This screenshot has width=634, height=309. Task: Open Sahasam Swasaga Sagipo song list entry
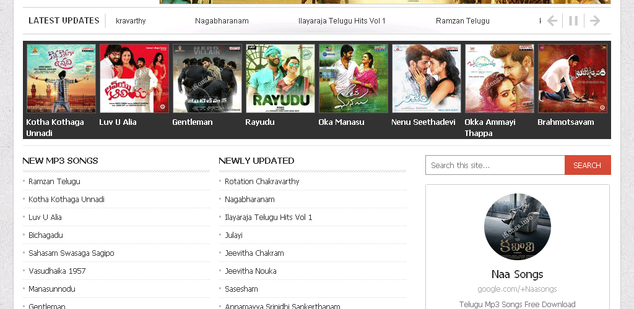click(x=71, y=253)
